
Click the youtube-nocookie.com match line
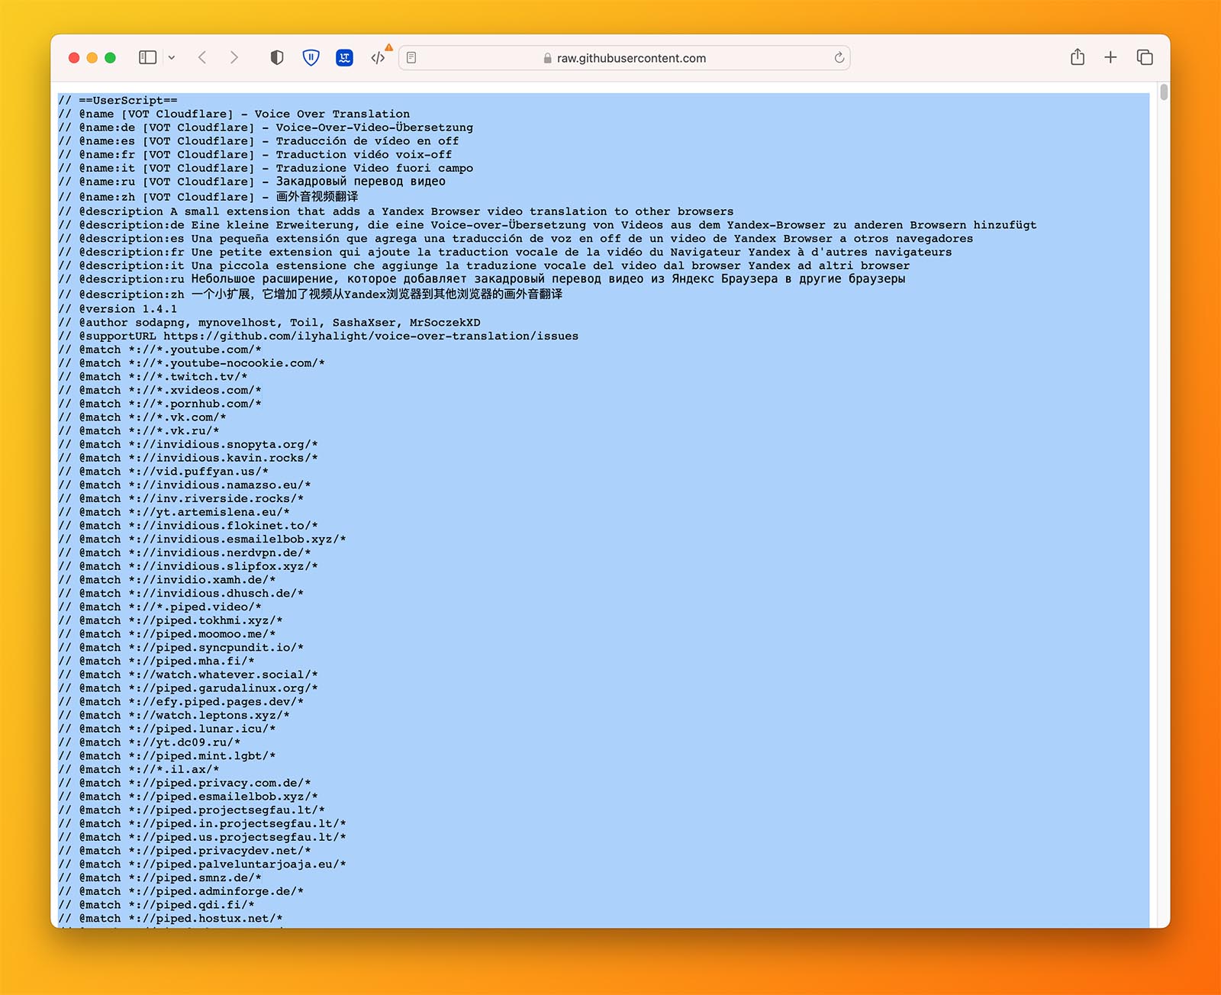pyautogui.click(x=192, y=364)
